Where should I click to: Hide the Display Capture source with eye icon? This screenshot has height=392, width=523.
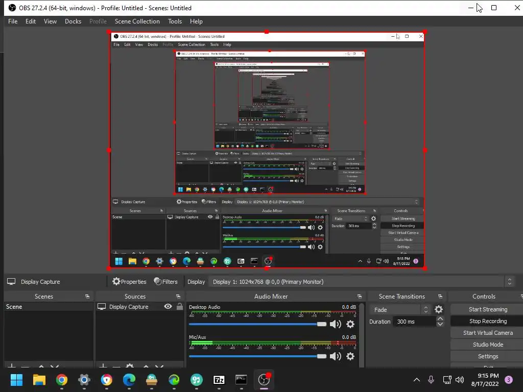pos(168,306)
